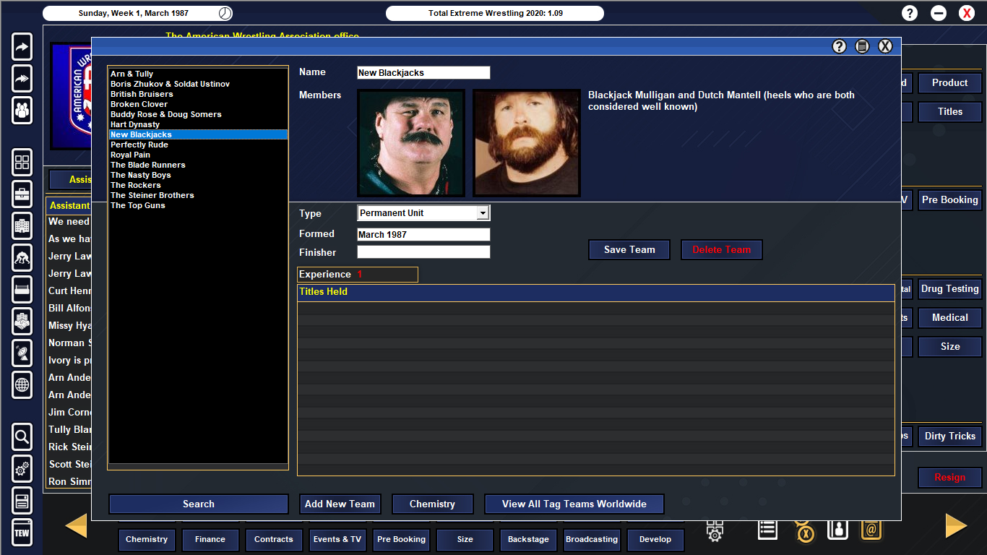Click the red Delete Team button
Screen dimensions: 987x555
pyautogui.click(x=722, y=249)
